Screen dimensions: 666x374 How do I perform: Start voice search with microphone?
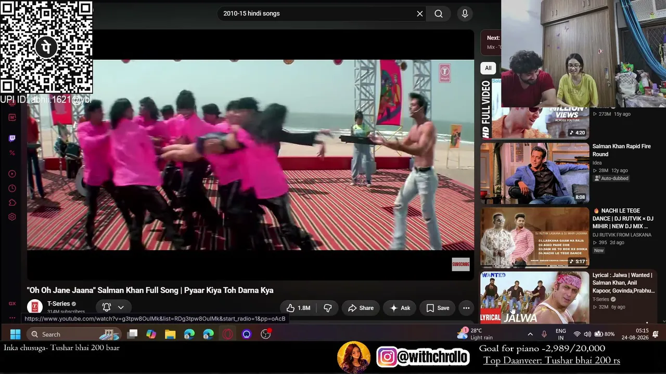(465, 14)
